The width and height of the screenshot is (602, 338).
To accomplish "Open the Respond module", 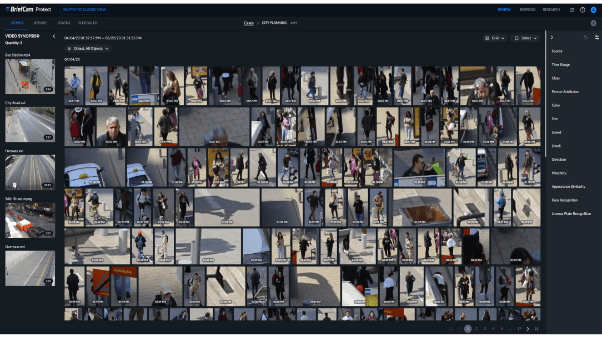I will [528, 9].
